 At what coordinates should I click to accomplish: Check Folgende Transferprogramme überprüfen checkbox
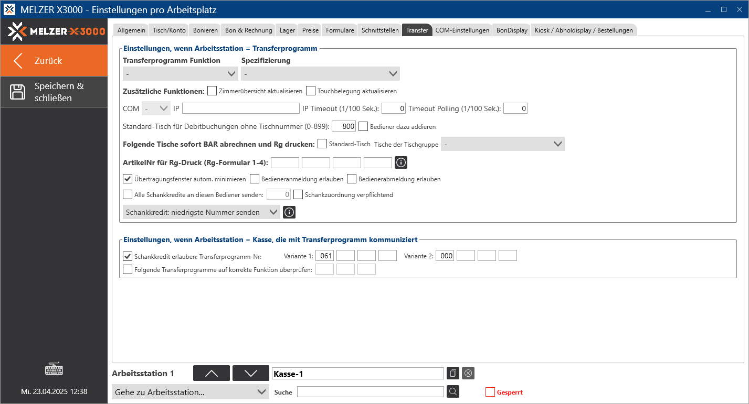(128, 269)
